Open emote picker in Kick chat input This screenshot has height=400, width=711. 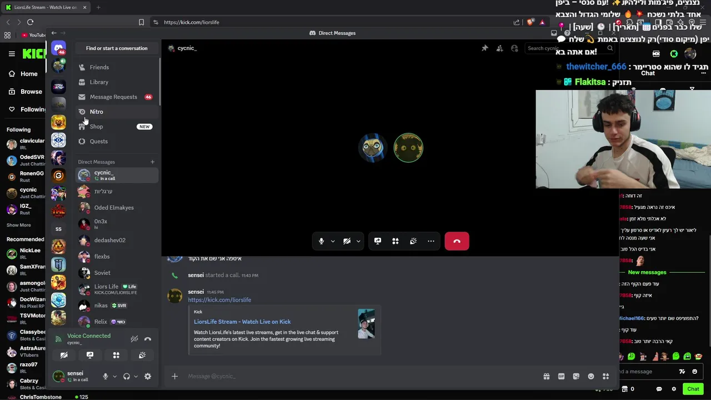pyautogui.click(x=695, y=372)
